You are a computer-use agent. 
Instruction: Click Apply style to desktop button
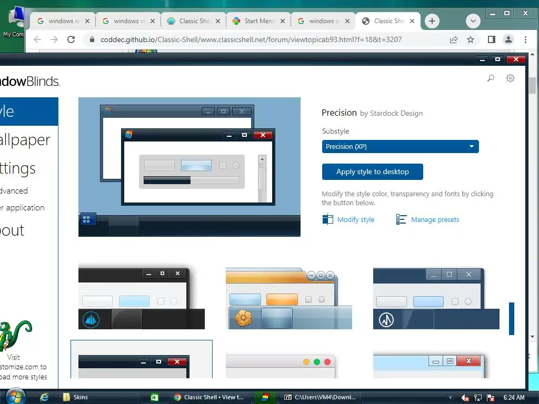click(372, 171)
